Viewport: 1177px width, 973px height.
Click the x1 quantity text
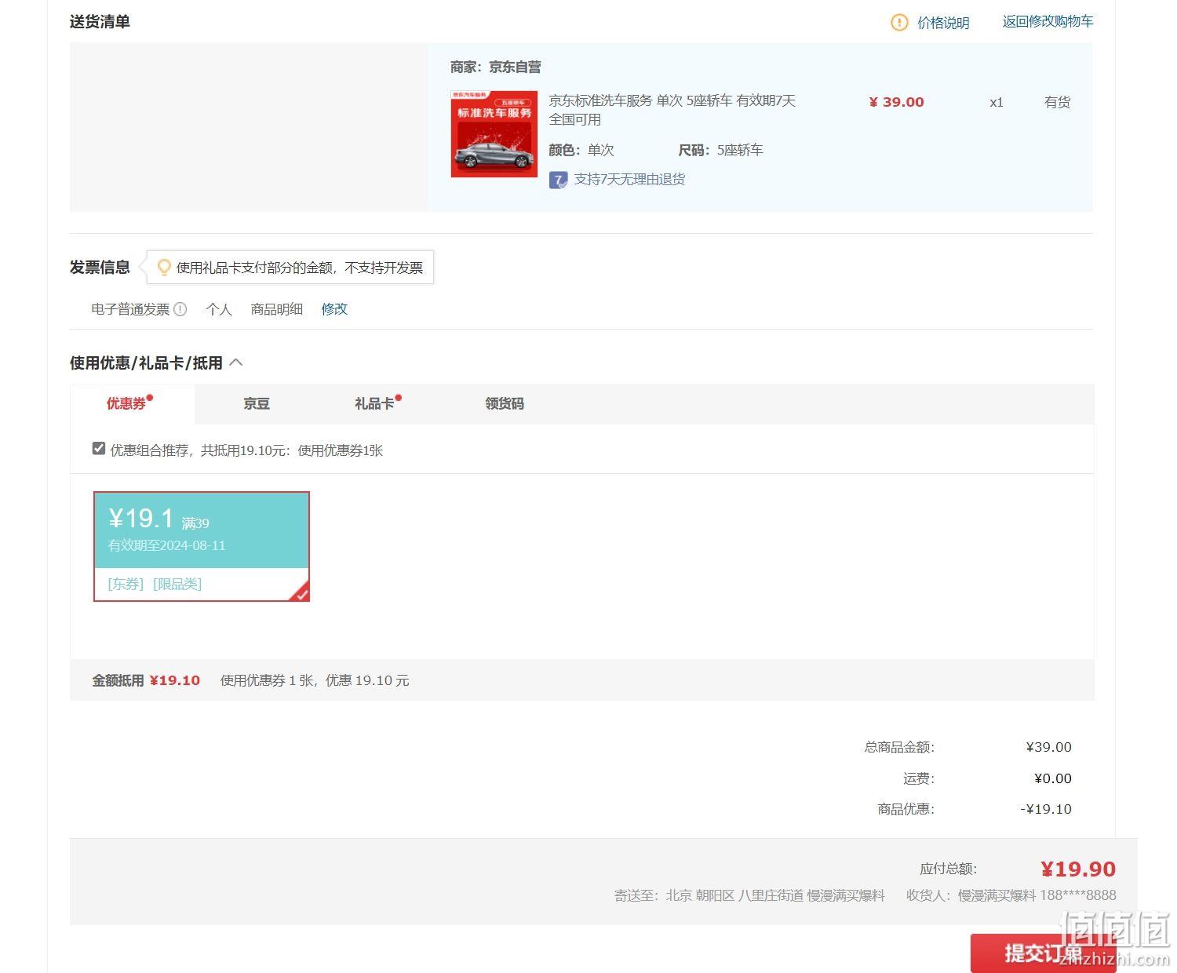coord(997,102)
